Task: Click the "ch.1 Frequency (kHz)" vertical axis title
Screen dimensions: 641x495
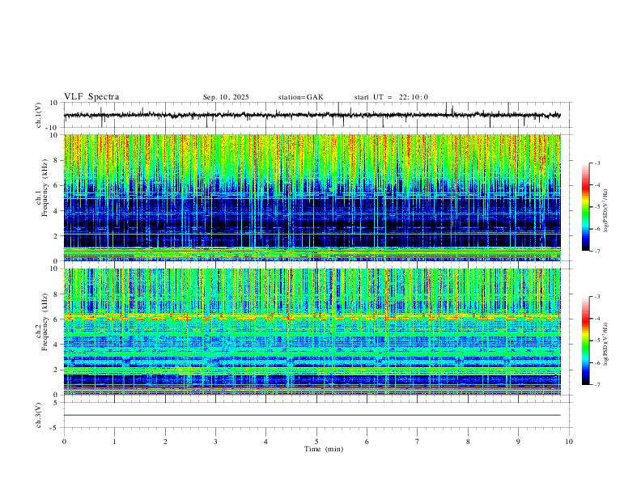Action: pos(40,188)
